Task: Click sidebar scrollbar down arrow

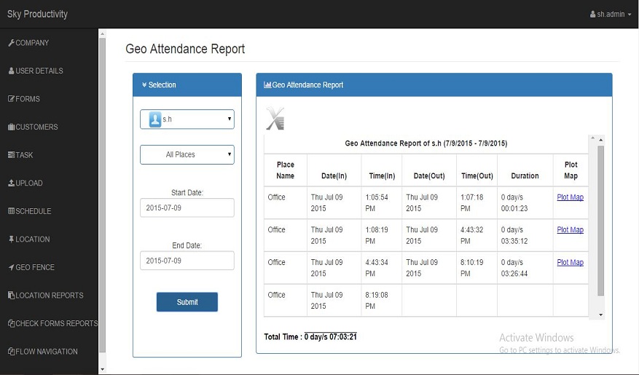Action: (x=102, y=370)
